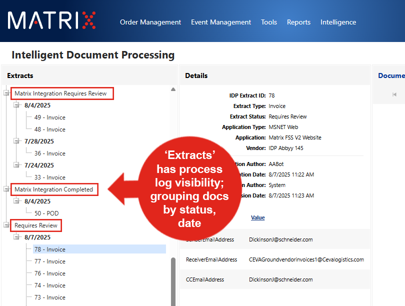Viewport: 405px width, 306px height.
Task: Click the author value AABot
Action: (276, 164)
